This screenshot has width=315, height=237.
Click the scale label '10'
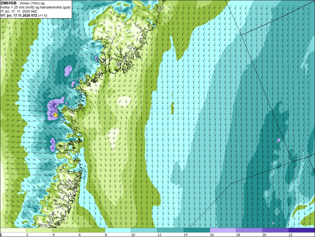pyautogui.click(x=133, y=235)
